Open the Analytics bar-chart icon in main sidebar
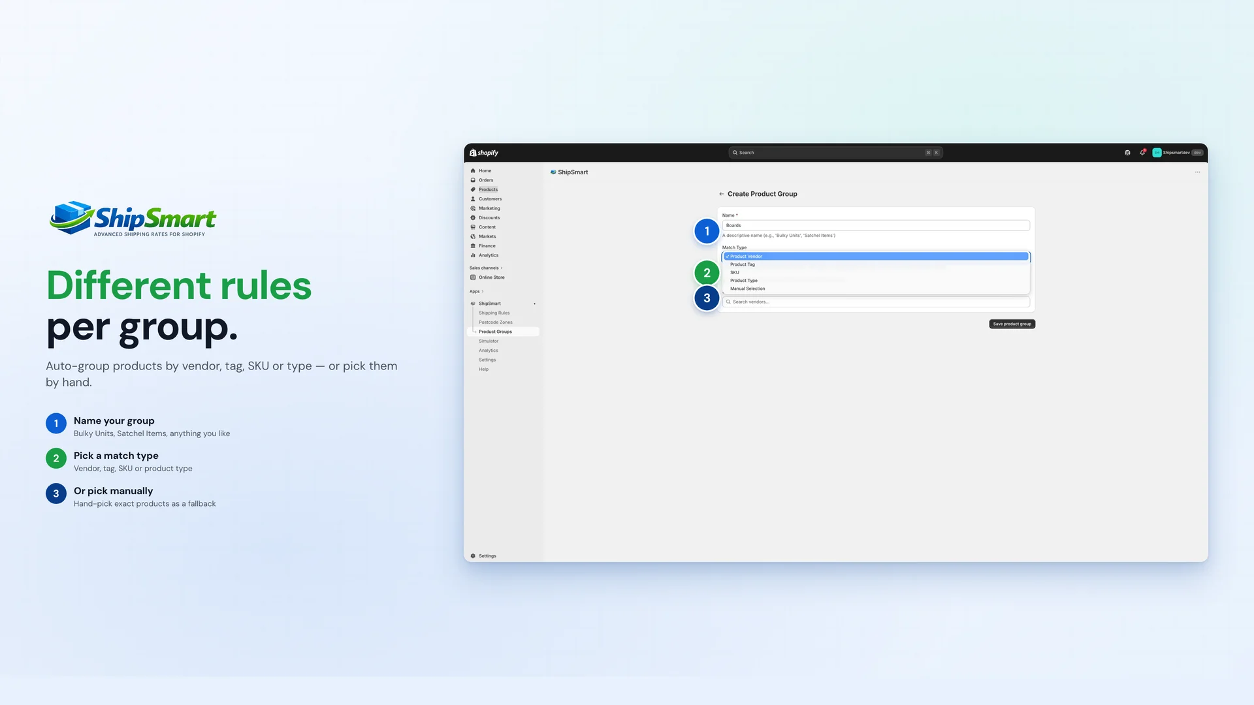 [473, 255]
